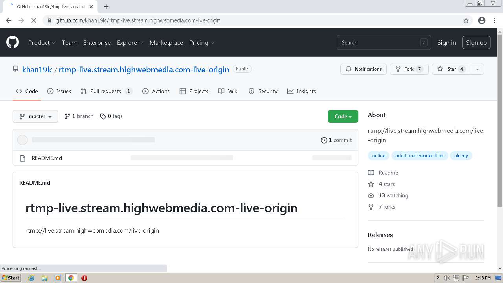Image resolution: width=503 pixels, height=283 pixels.
Task: Expand the Pricing menu
Action: (x=202, y=42)
